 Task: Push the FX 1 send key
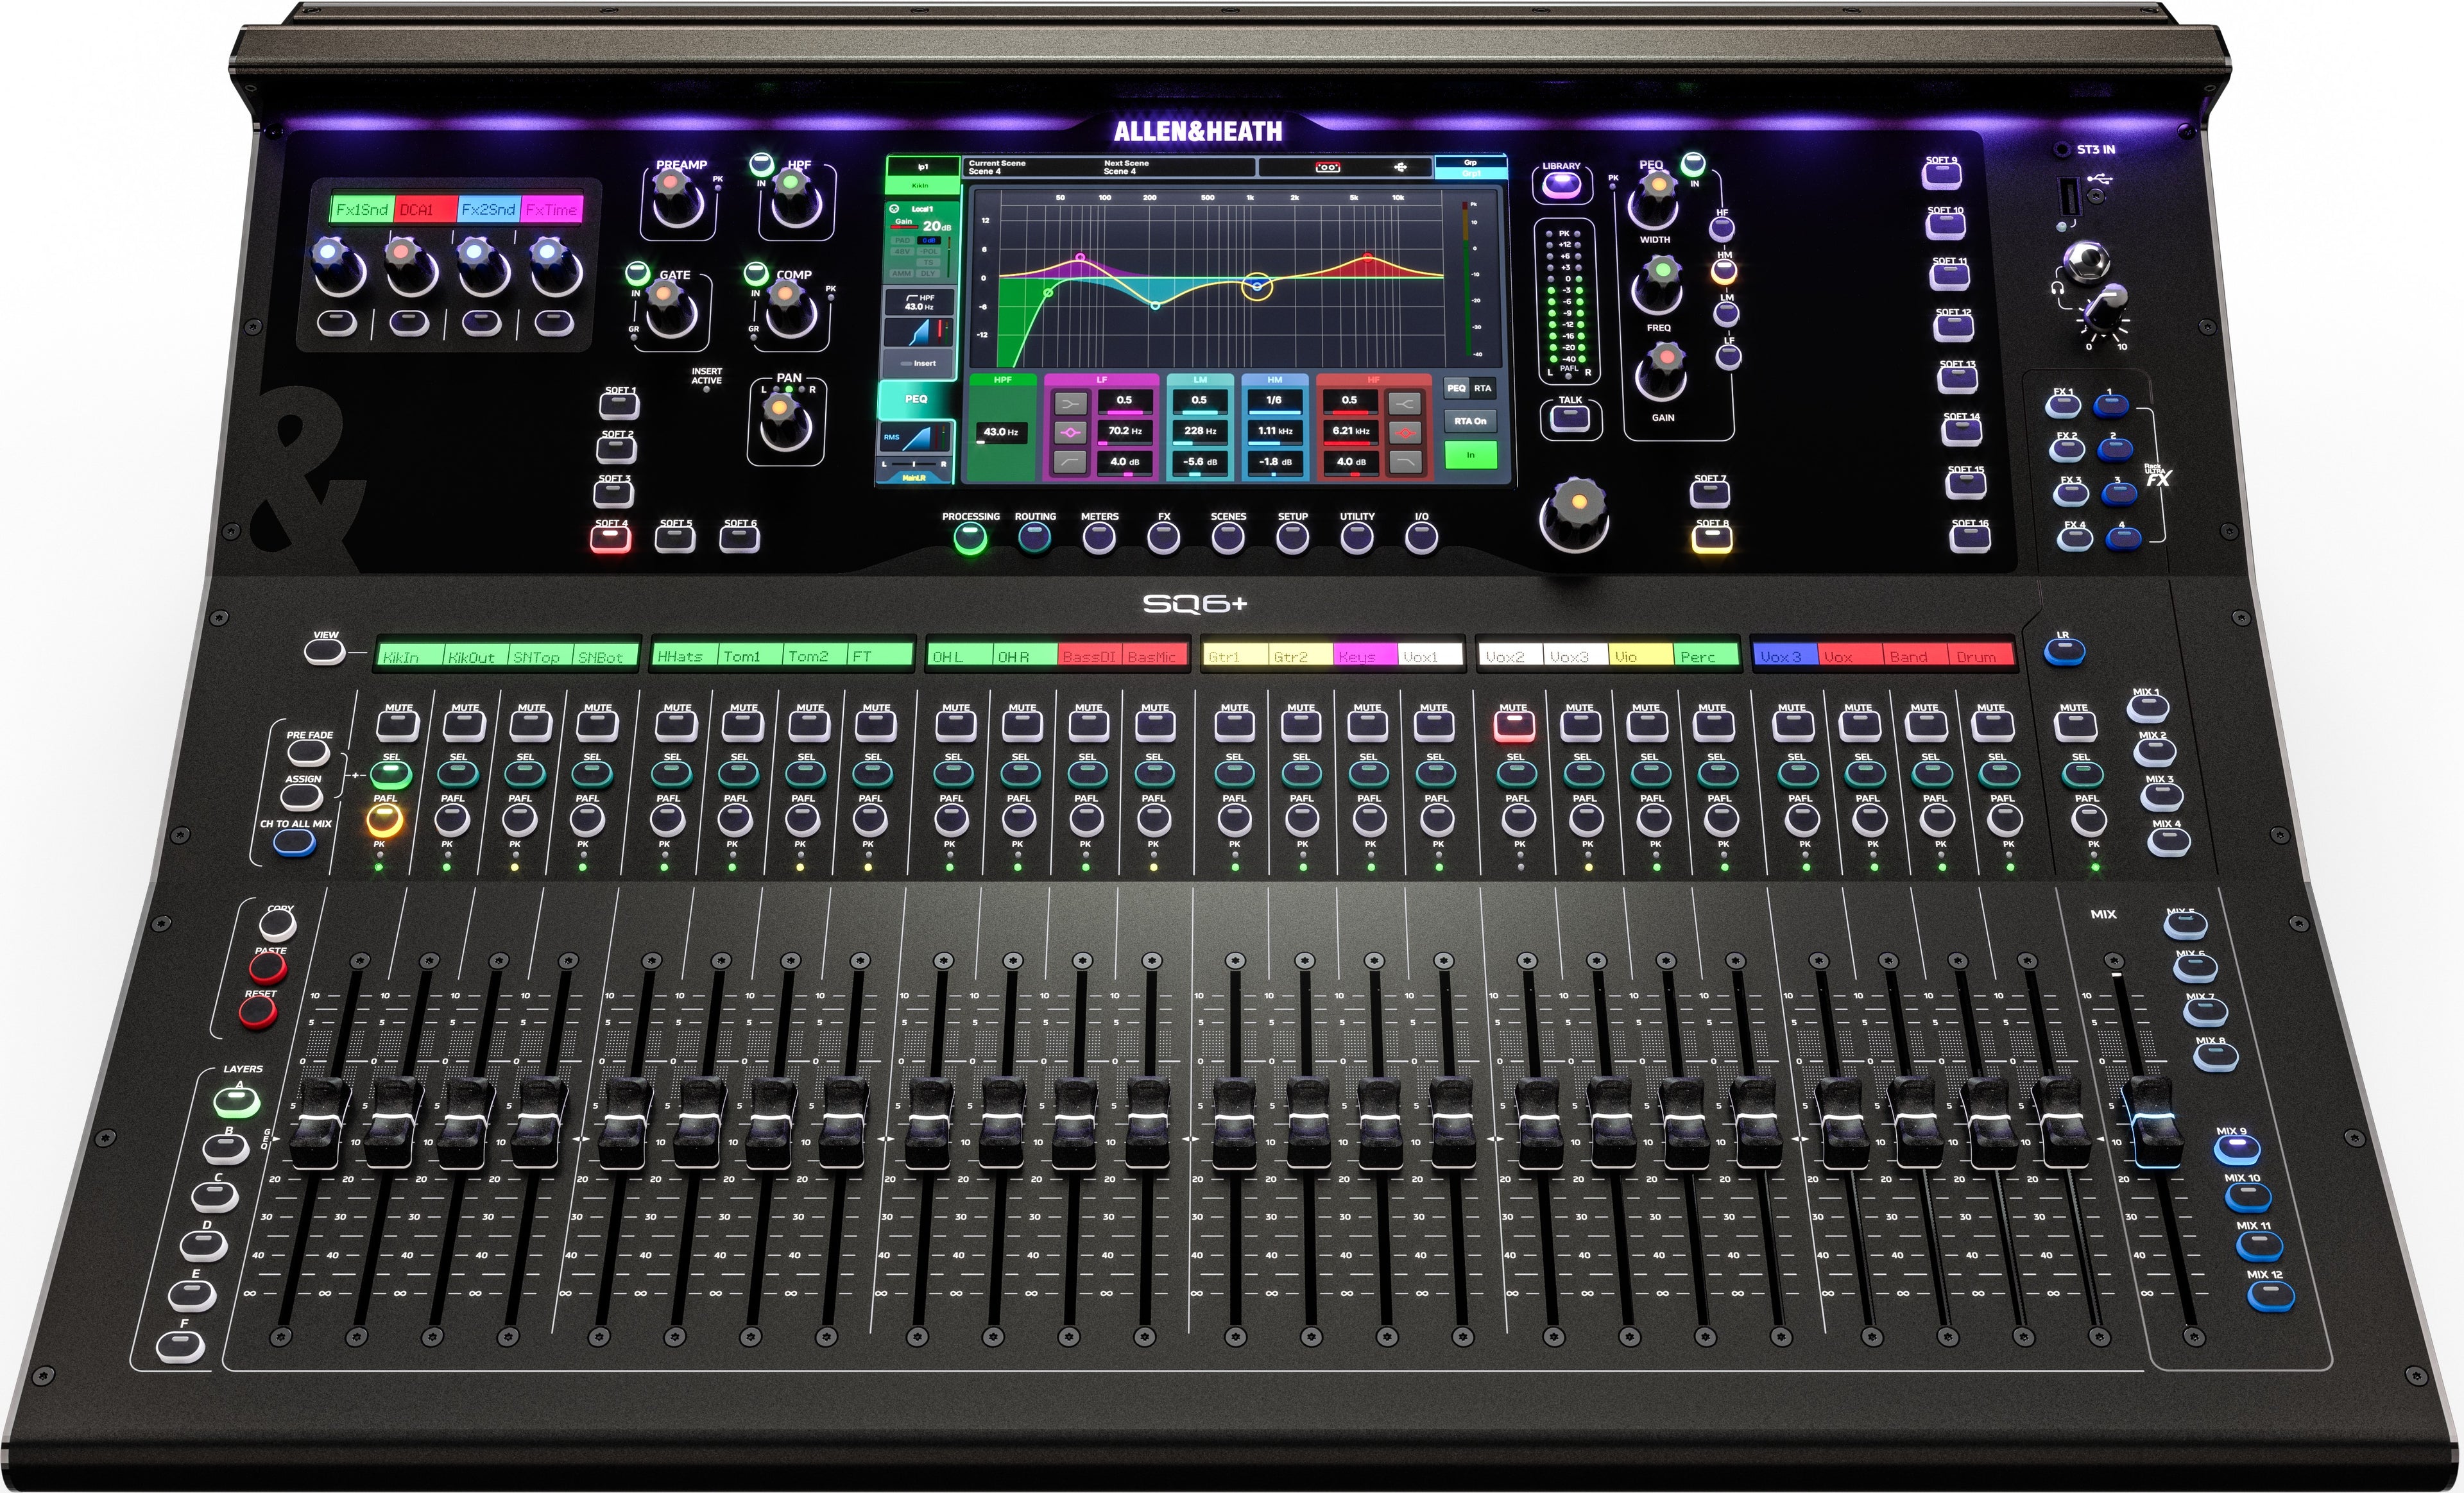coord(2062,406)
